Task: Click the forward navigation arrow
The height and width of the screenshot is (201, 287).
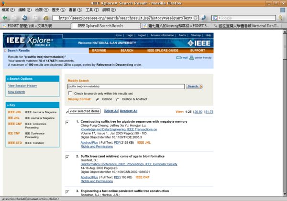Action: pos(14,18)
